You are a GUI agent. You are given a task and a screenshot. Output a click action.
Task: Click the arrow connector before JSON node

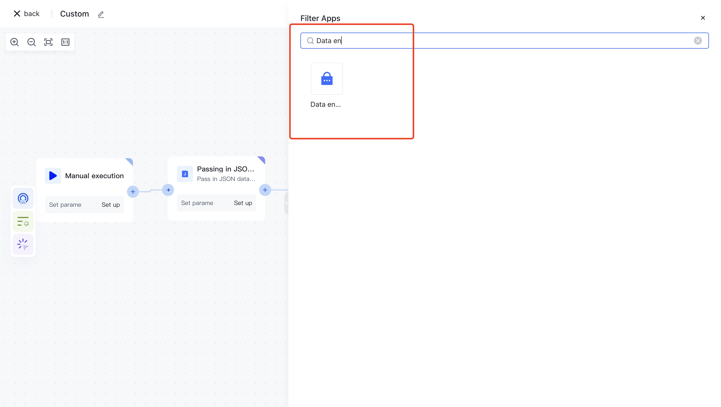[x=168, y=190]
